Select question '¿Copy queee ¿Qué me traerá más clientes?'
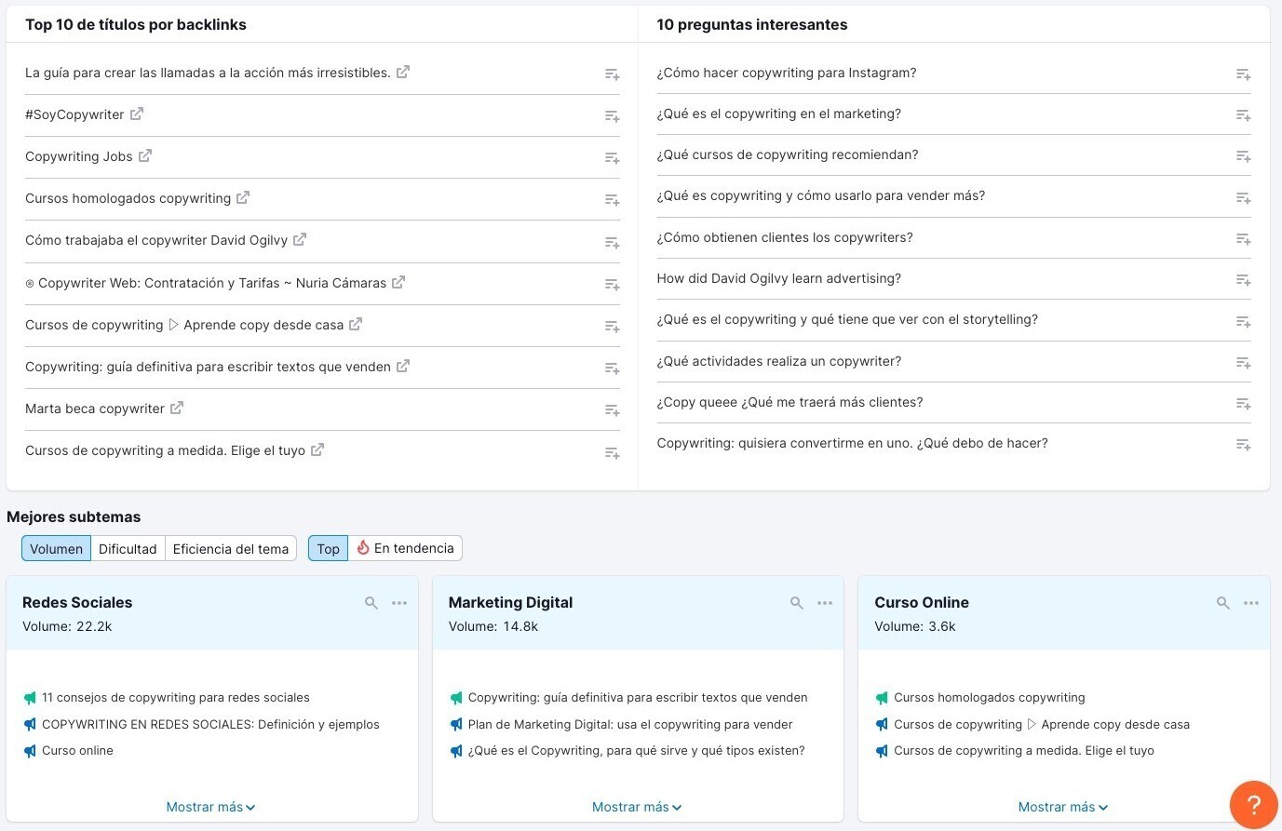Screen dimensions: 1282x831 point(789,402)
